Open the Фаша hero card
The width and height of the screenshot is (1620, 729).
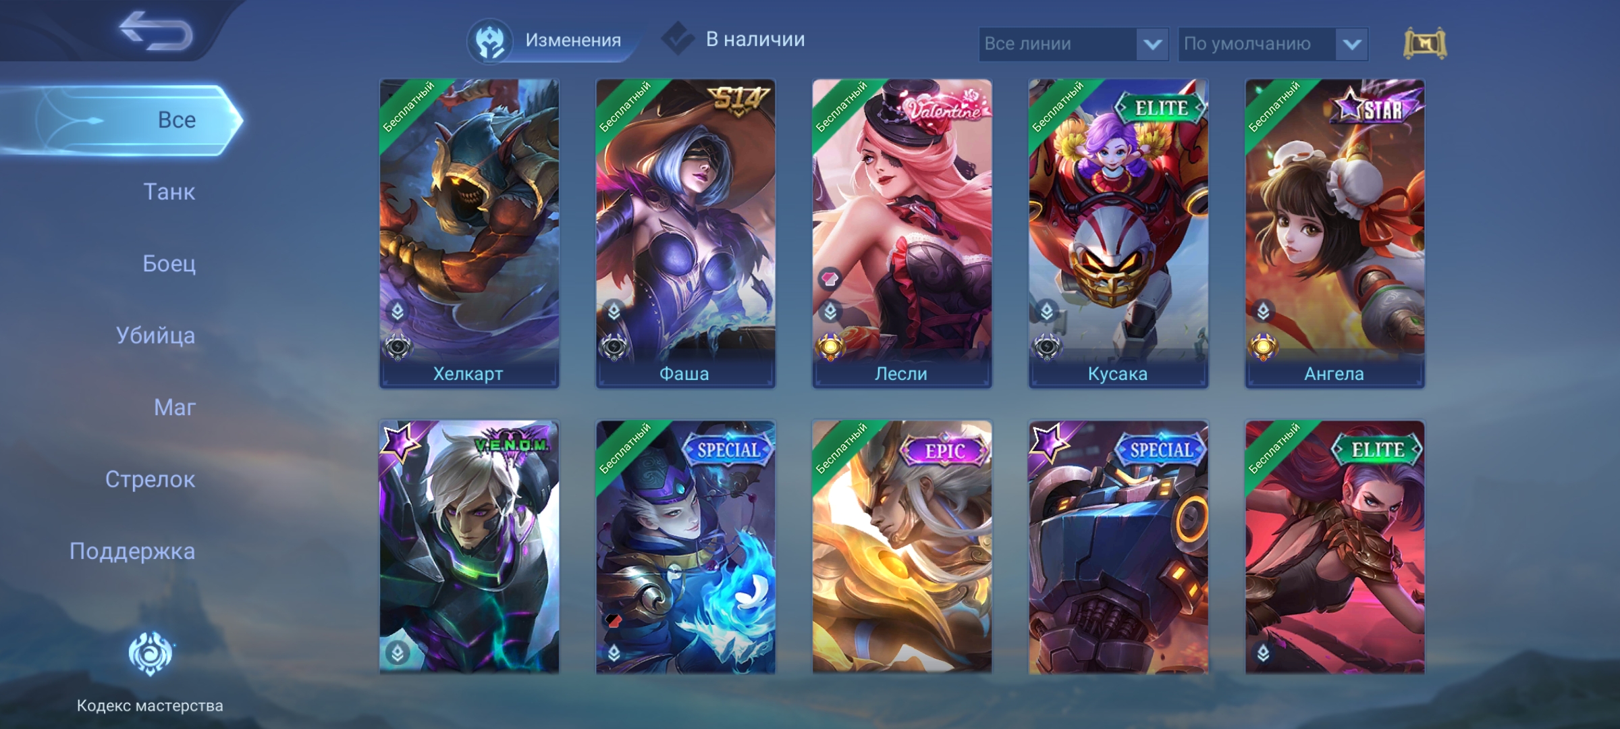[x=685, y=234]
